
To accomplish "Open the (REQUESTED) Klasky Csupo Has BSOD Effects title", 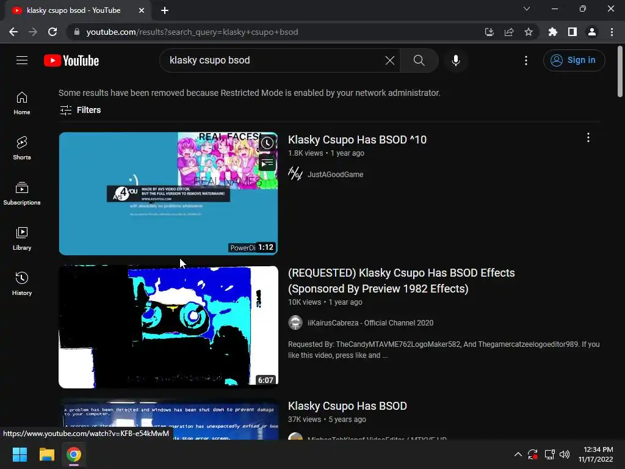I will click(x=402, y=281).
